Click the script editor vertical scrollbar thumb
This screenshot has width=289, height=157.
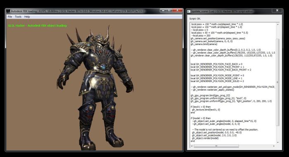tap(277, 82)
